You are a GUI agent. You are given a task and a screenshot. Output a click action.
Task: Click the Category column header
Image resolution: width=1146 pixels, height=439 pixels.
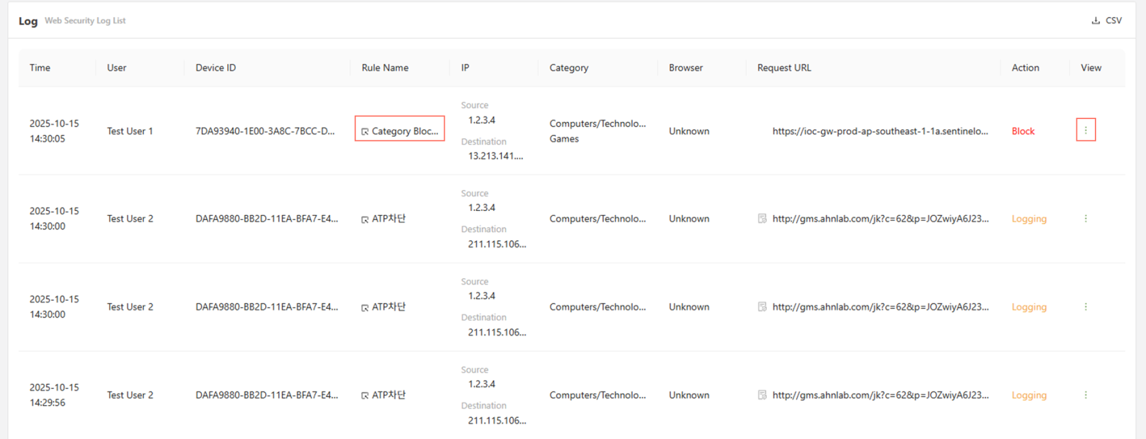coord(568,67)
